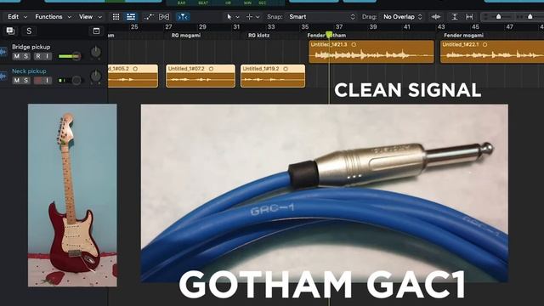The width and height of the screenshot is (544, 306).
Task: Toggle the global Solo S button
Action: click(29, 31)
